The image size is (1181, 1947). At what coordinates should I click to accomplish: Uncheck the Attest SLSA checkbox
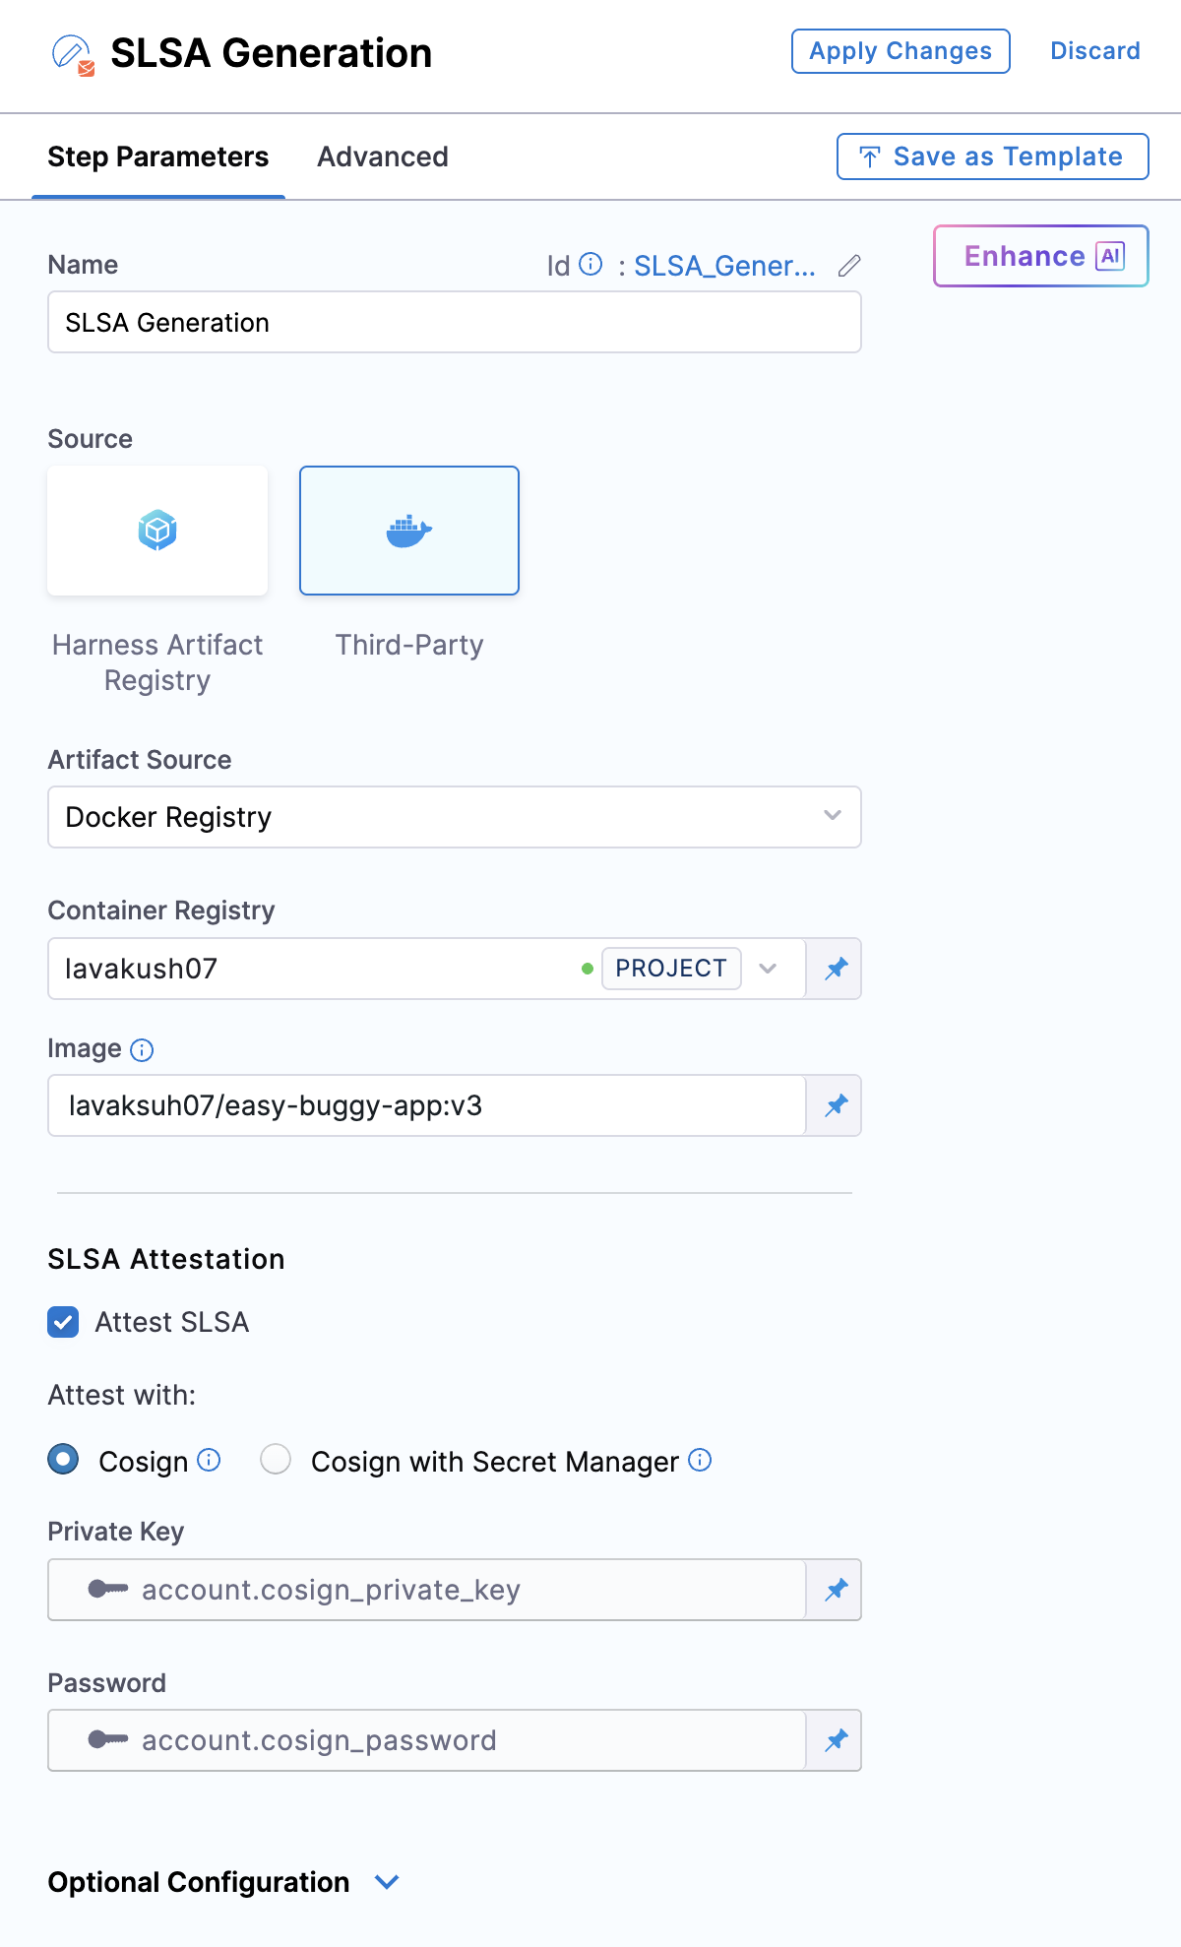pos(64,1322)
